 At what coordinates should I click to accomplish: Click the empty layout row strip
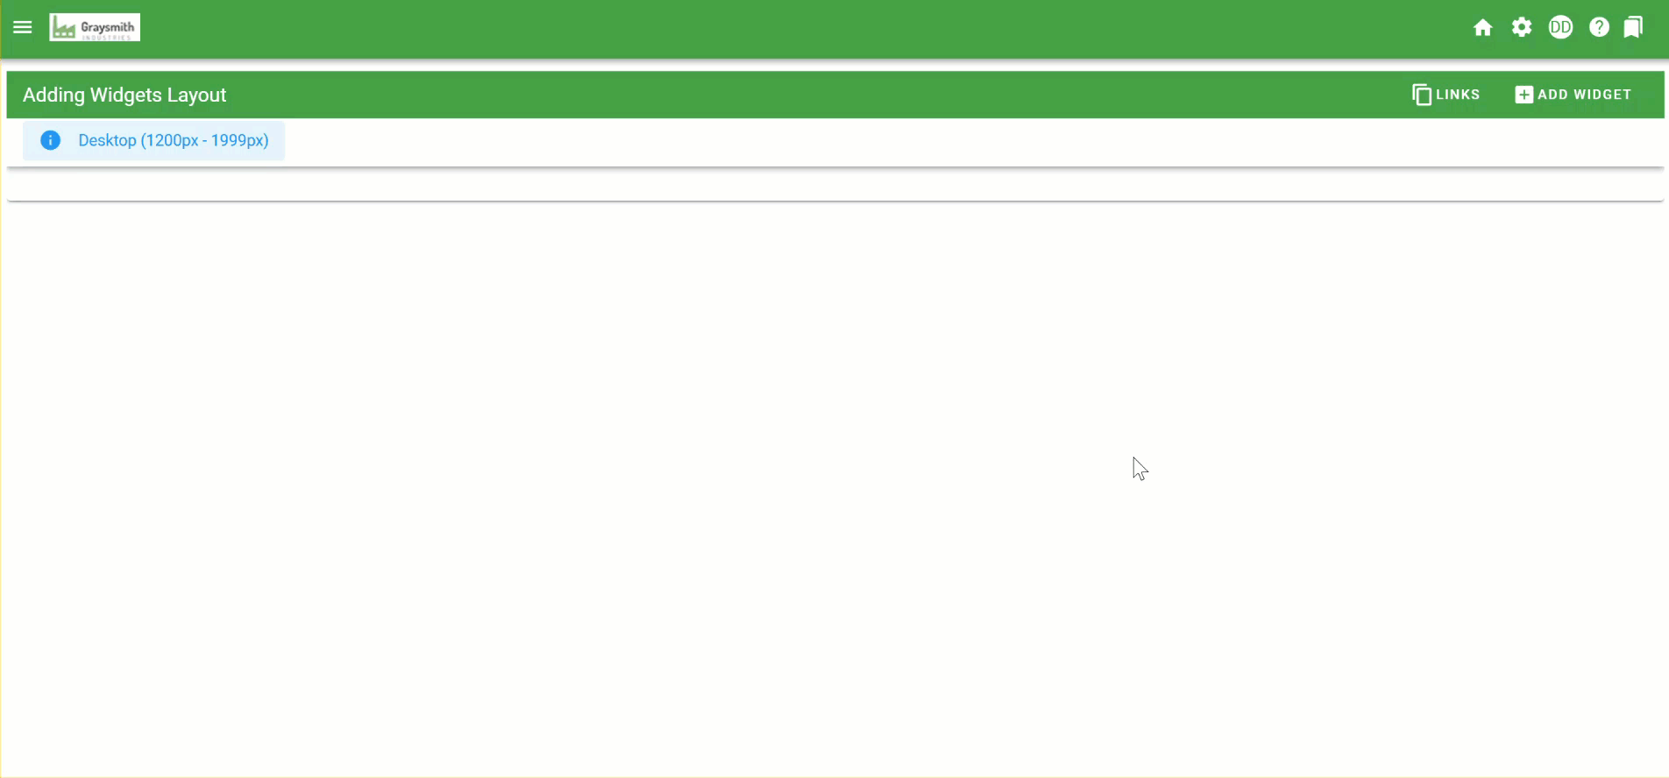click(x=834, y=185)
